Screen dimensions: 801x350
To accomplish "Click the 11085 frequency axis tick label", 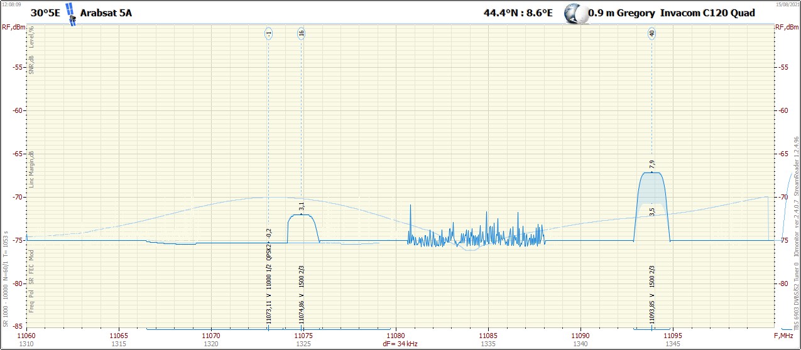I will coord(489,336).
